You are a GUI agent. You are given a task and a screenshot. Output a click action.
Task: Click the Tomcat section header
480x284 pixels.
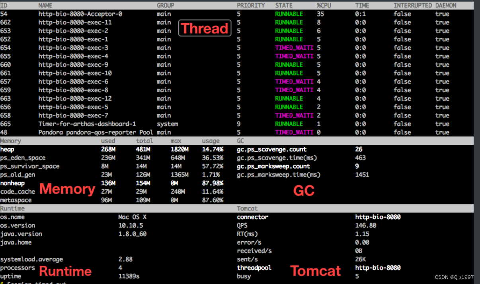tap(247, 208)
